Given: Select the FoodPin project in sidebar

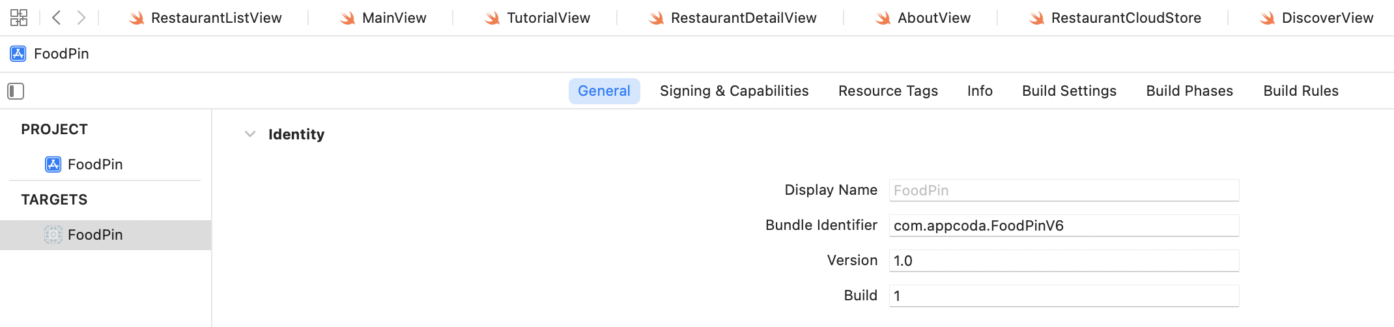Looking at the screenshot, I should (x=94, y=164).
